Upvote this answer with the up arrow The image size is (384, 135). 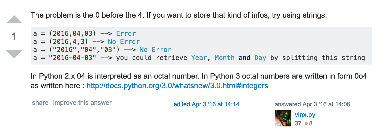tap(14, 20)
